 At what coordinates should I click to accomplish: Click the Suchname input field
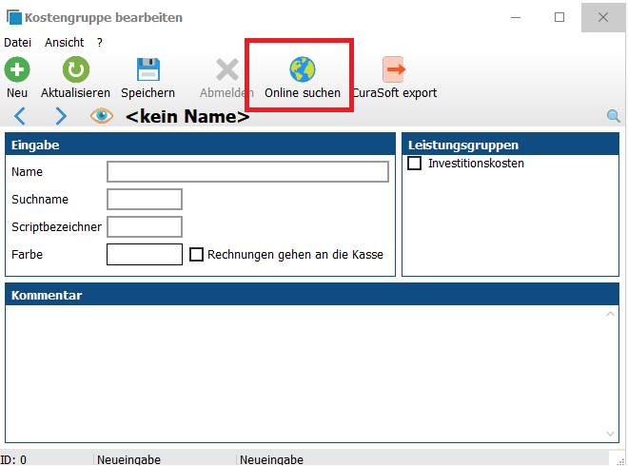(145, 200)
